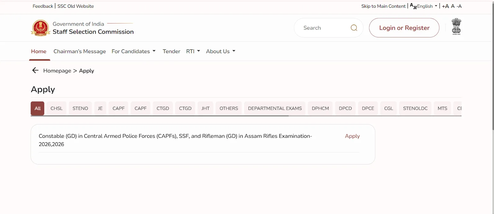
Task: Click the Constable (GD) examination title text
Action: tap(175, 140)
